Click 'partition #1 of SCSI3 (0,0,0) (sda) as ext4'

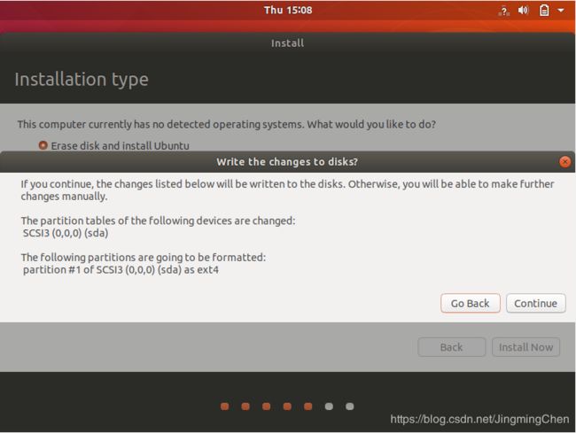click(121, 270)
